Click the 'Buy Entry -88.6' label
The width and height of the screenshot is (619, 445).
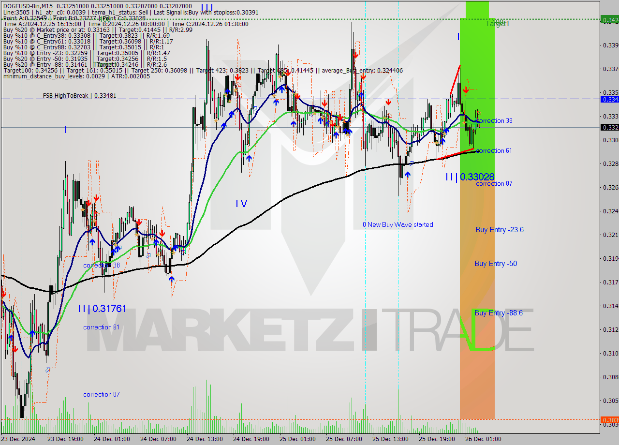[499, 313]
